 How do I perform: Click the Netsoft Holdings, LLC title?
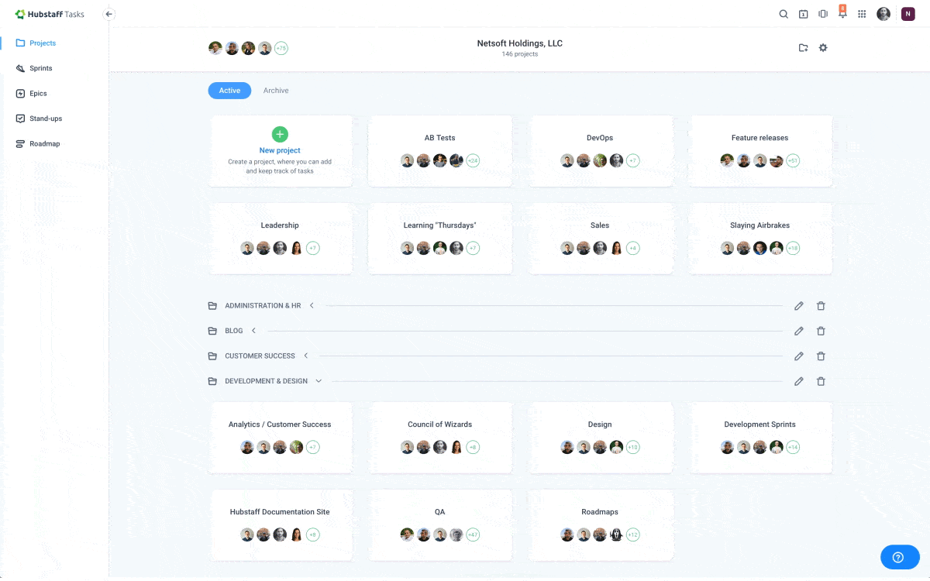pos(520,43)
